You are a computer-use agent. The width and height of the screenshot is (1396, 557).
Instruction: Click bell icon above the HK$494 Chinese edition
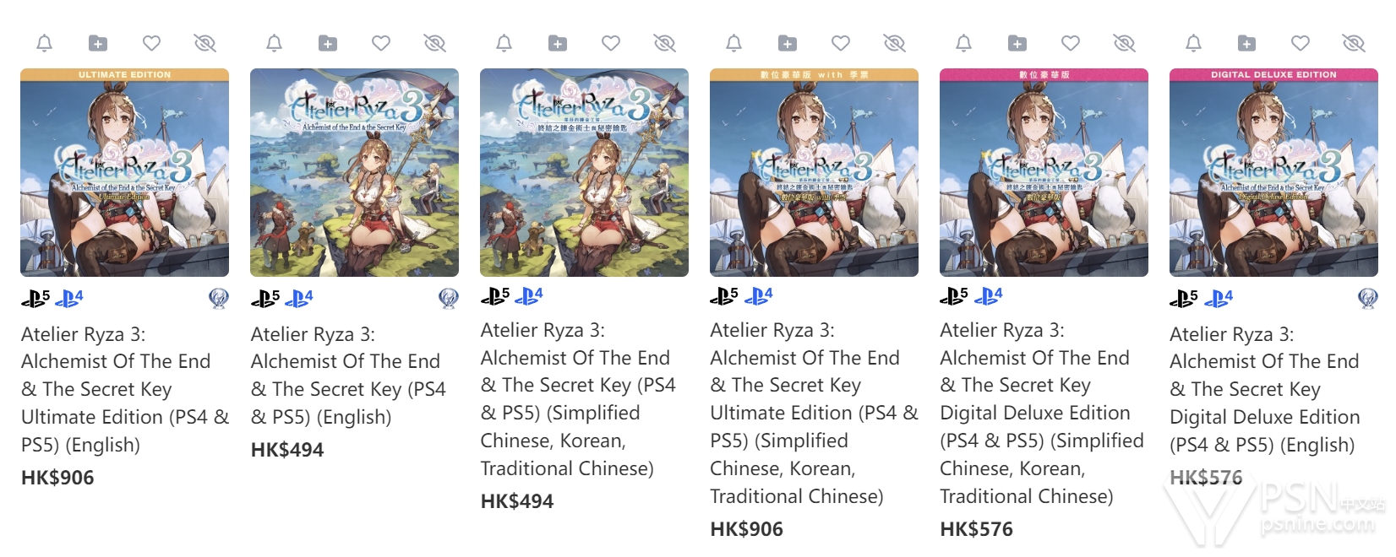[504, 43]
